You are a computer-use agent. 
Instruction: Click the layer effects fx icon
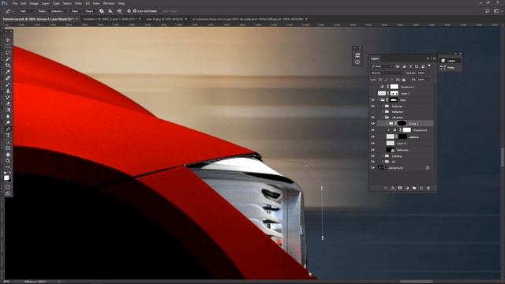393,188
